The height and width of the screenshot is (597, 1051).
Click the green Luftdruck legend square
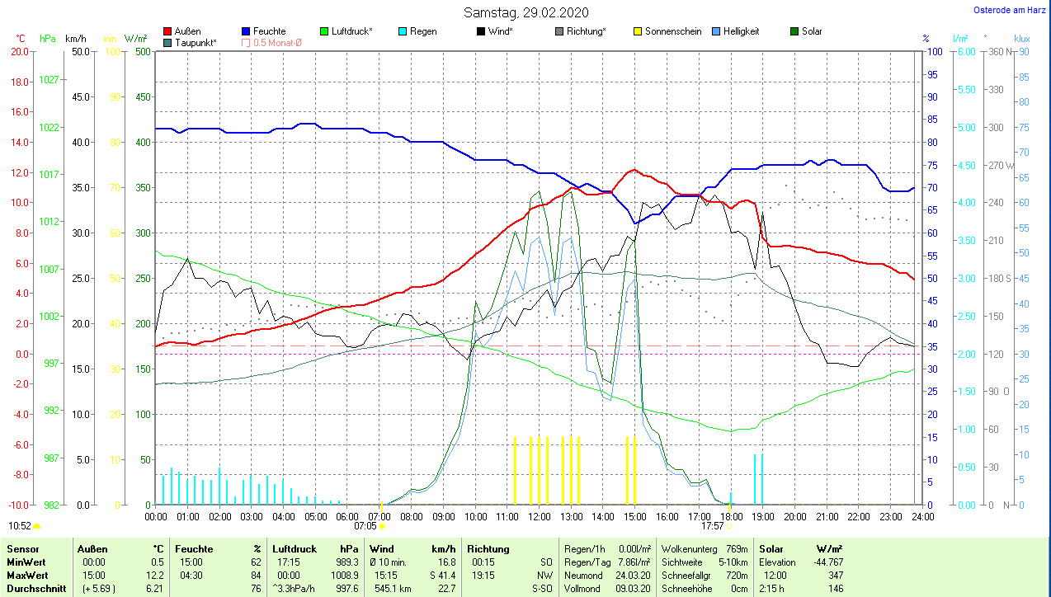click(x=325, y=31)
